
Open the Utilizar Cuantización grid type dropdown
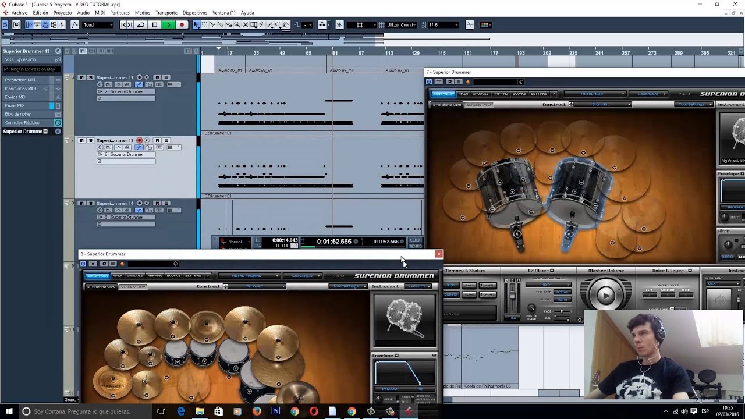(401, 25)
